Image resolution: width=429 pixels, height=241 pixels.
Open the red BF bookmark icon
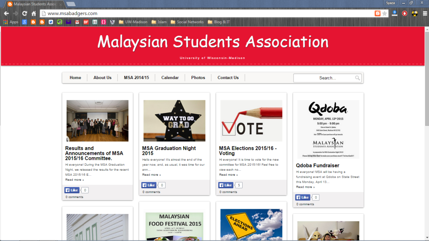(86, 22)
